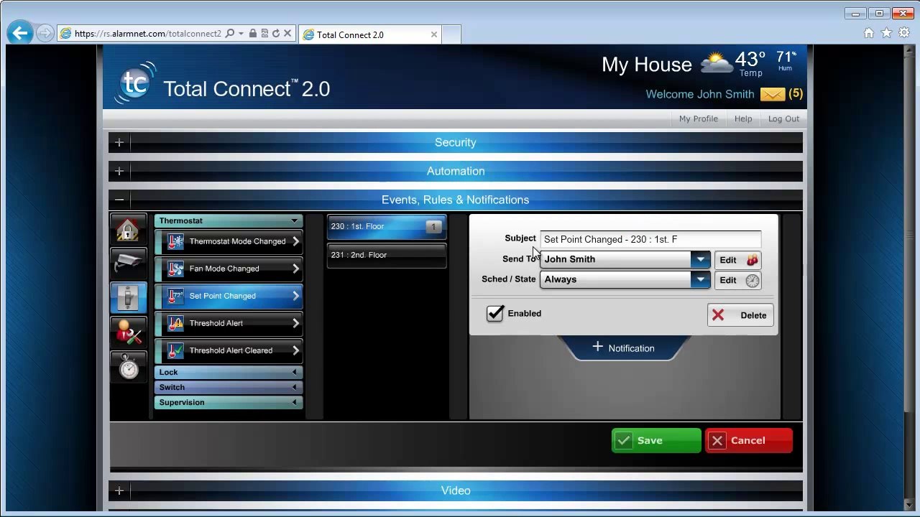Expand the Video section plus

tap(119, 490)
